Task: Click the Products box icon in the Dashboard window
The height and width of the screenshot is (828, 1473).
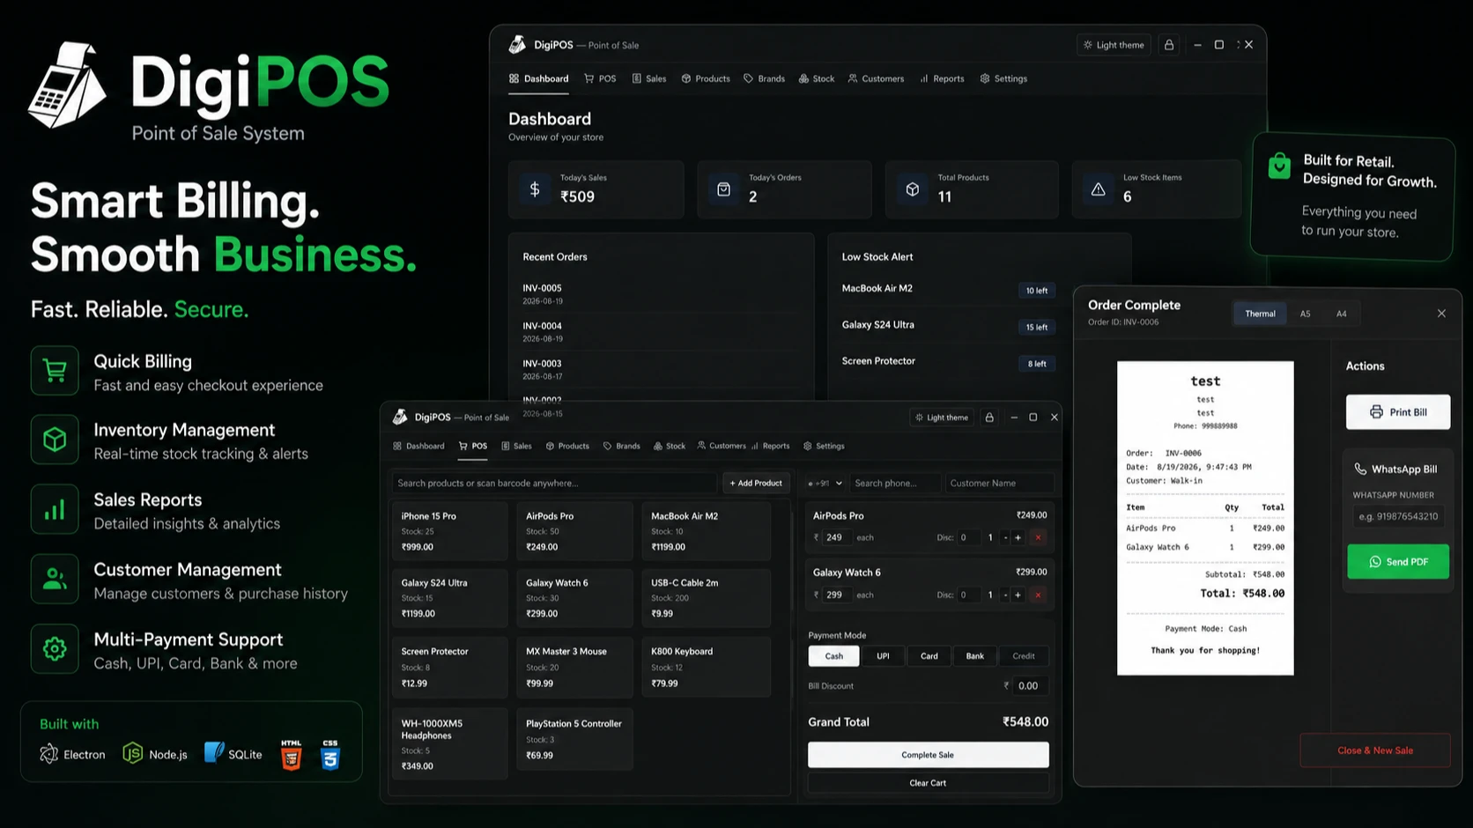Action: point(686,78)
